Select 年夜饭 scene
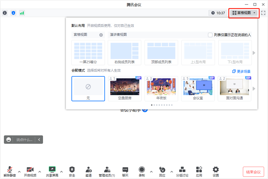This screenshot has width=268, height=179. [x=161, y=89]
